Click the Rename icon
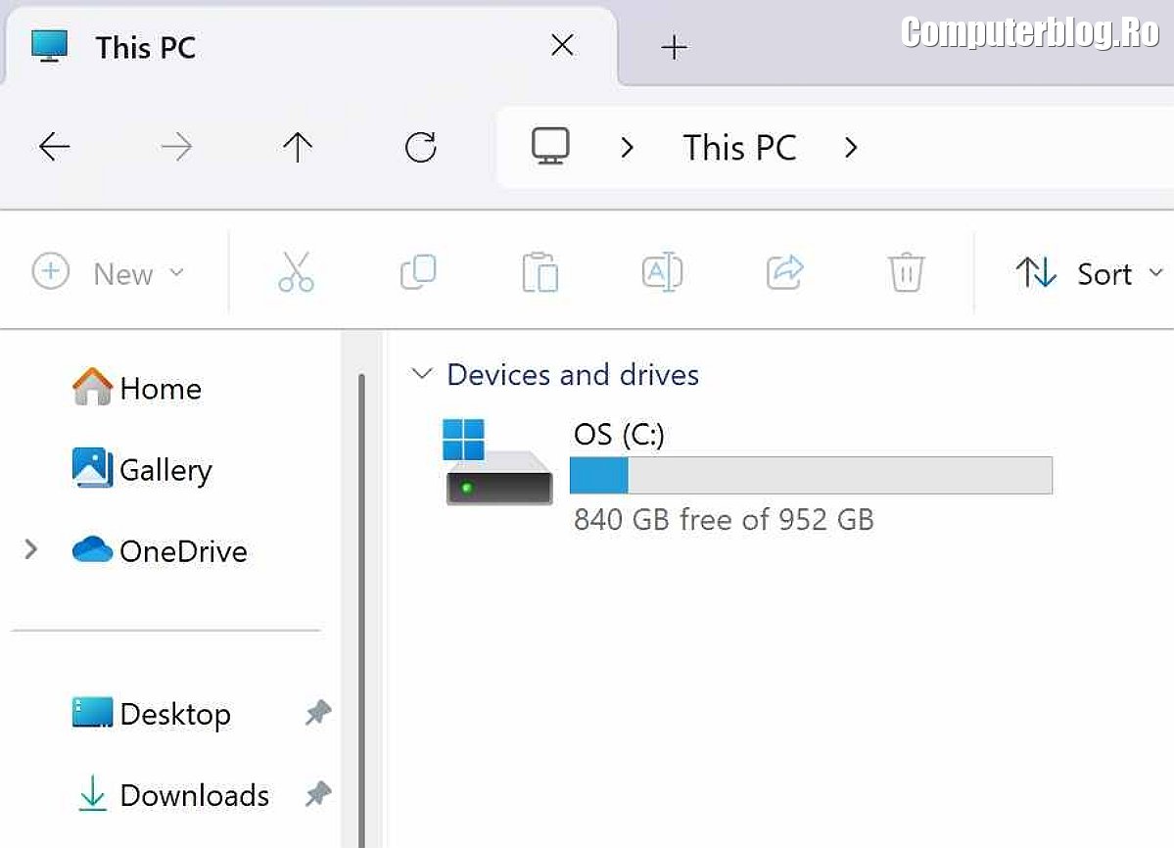This screenshot has width=1174, height=848. pos(662,272)
